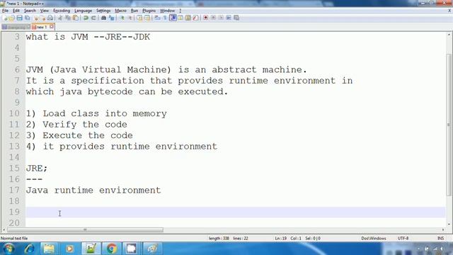Click the horizontal scrollbar right arrow
The height and width of the screenshot is (255, 453).
pyautogui.click(x=443, y=229)
